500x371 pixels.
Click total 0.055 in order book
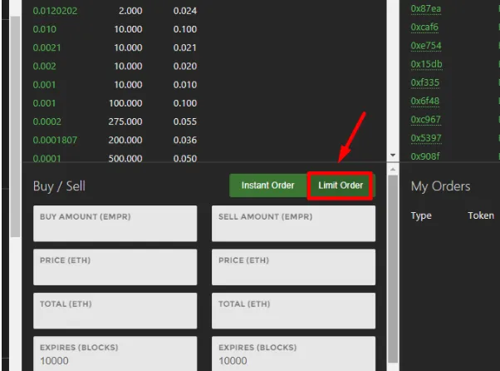point(185,121)
